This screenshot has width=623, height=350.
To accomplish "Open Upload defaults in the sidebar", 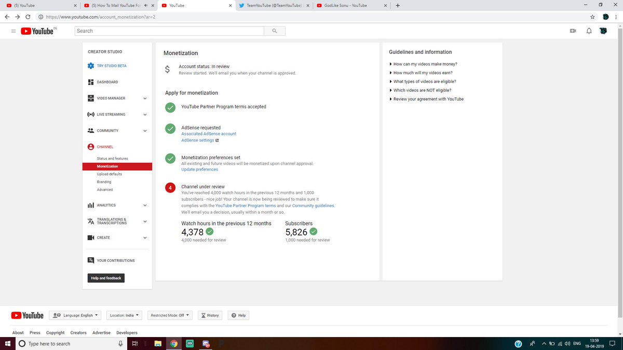I will pos(109,174).
